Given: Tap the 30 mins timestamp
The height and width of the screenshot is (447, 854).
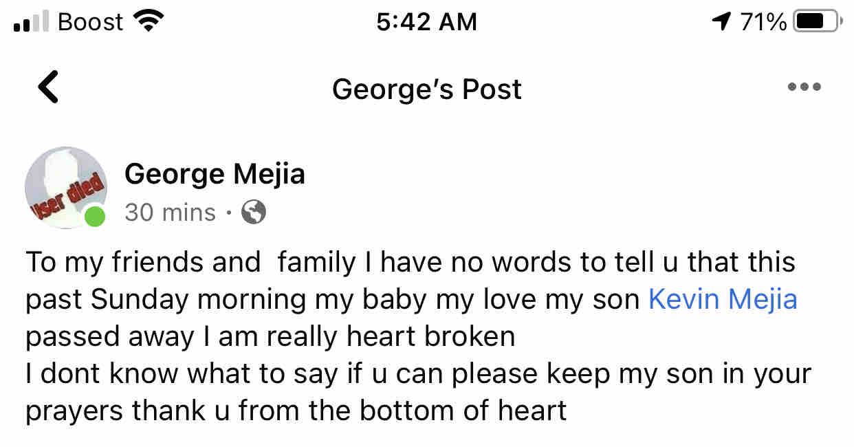Looking at the screenshot, I should coord(171,212).
